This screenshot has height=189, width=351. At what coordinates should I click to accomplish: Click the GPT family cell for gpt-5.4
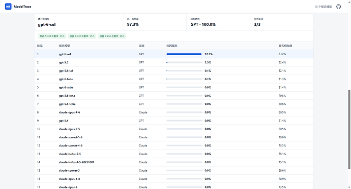point(141,121)
